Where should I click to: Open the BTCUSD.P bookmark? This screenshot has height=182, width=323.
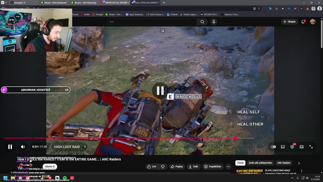click(209, 14)
